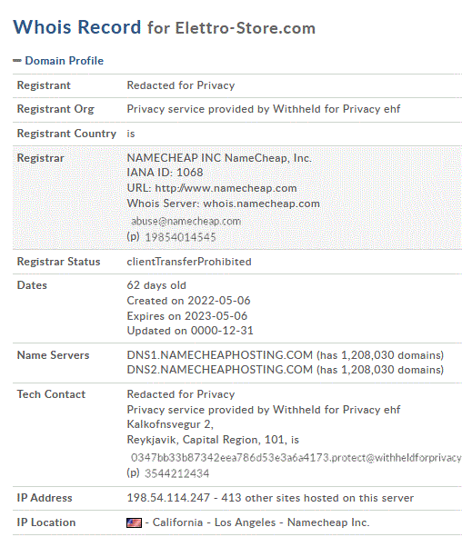Click the Created on 2022-05-06 date
The width and height of the screenshot is (462, 537).
tap(188, 301)
